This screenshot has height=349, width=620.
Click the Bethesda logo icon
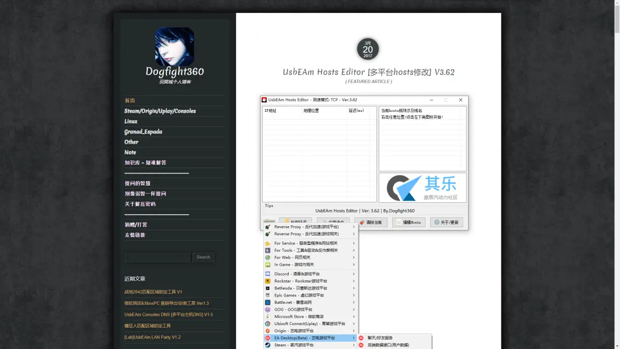click(268, 288)
